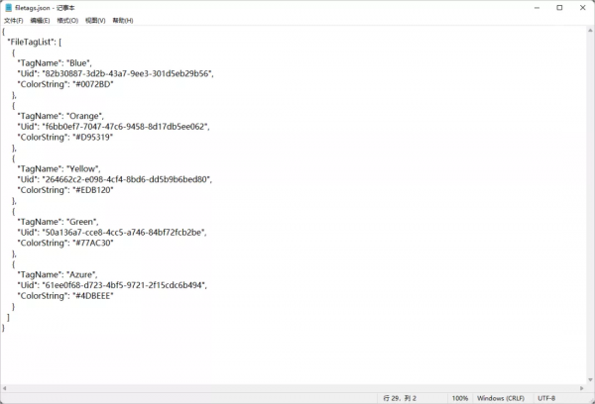Viewport: 595px width, 404px height.
Task: Click the color string #0072BD
Action: (x=93, y=84)
